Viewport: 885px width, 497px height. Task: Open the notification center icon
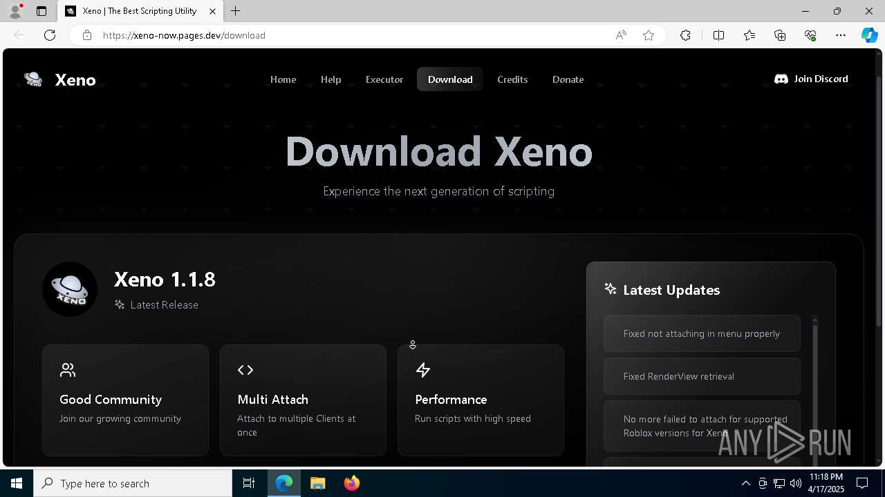pyautogui.click(x=862, y=483)
